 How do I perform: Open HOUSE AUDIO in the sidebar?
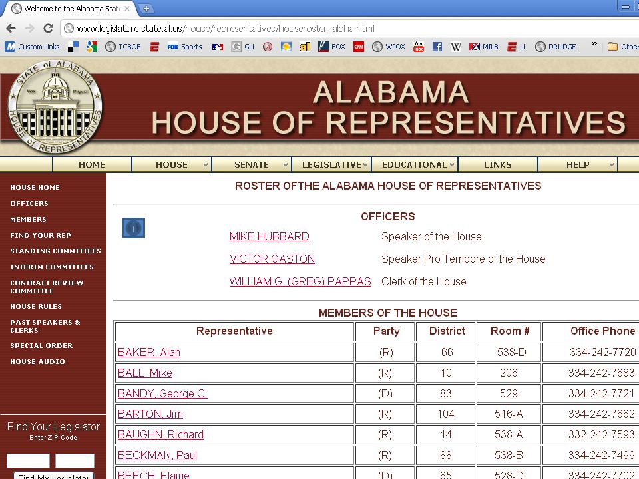(x=37, y=361)
